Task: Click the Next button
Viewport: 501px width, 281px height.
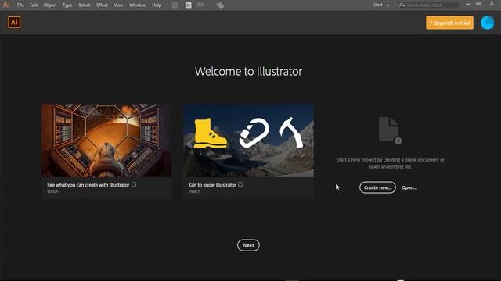Action: pyautogui.click(x=248, y=245)
